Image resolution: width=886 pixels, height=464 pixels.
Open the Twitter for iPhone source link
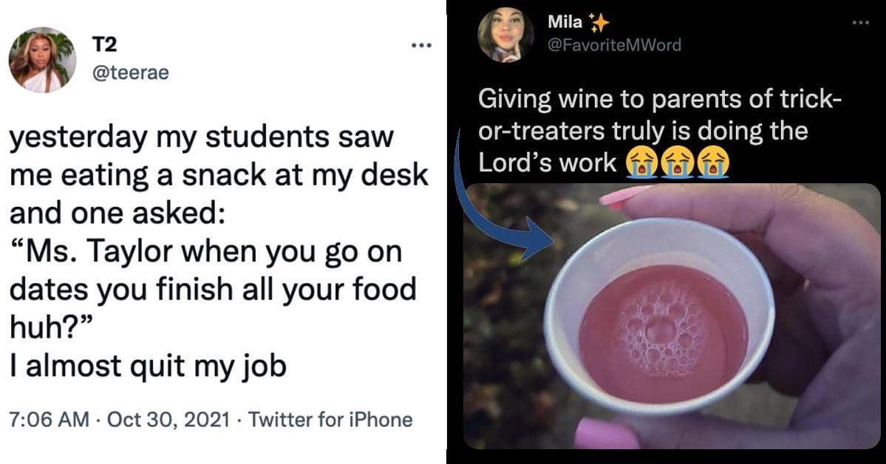click(330, 420)
